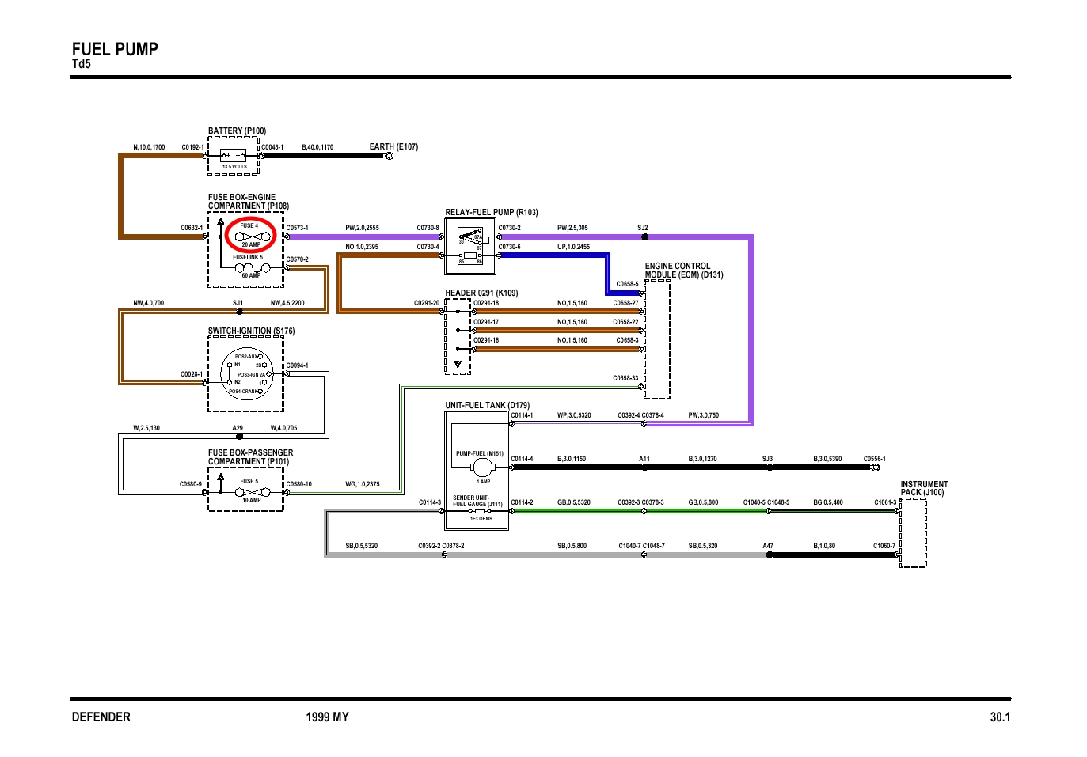The height and width of the screenshot is (757, 1087).
Task: Click page number 30.1 in footer
Action: 999,717
